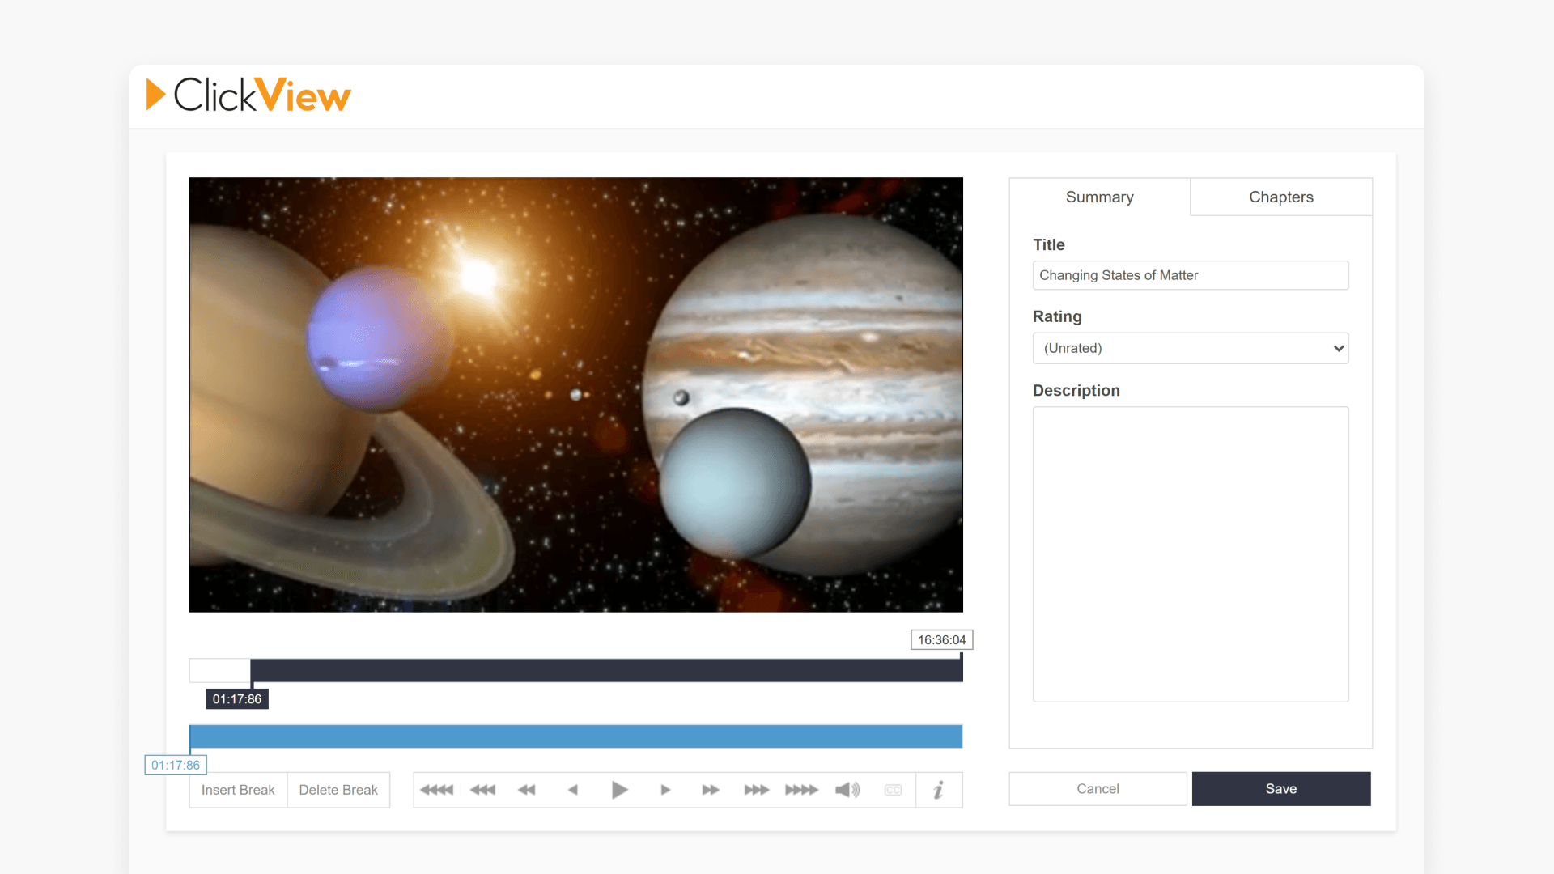Select the Summary tab
The width and height of the screenshot is (1554, 874).
(1099, 197)
